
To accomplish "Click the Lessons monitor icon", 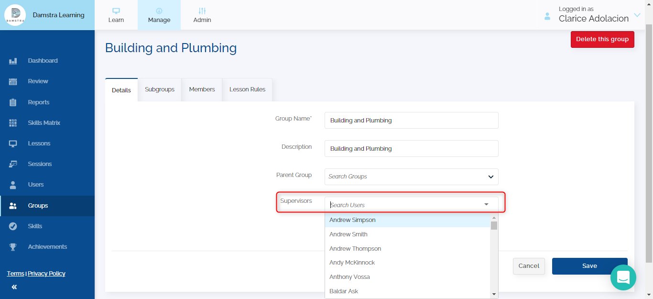I will pos(13,144).
